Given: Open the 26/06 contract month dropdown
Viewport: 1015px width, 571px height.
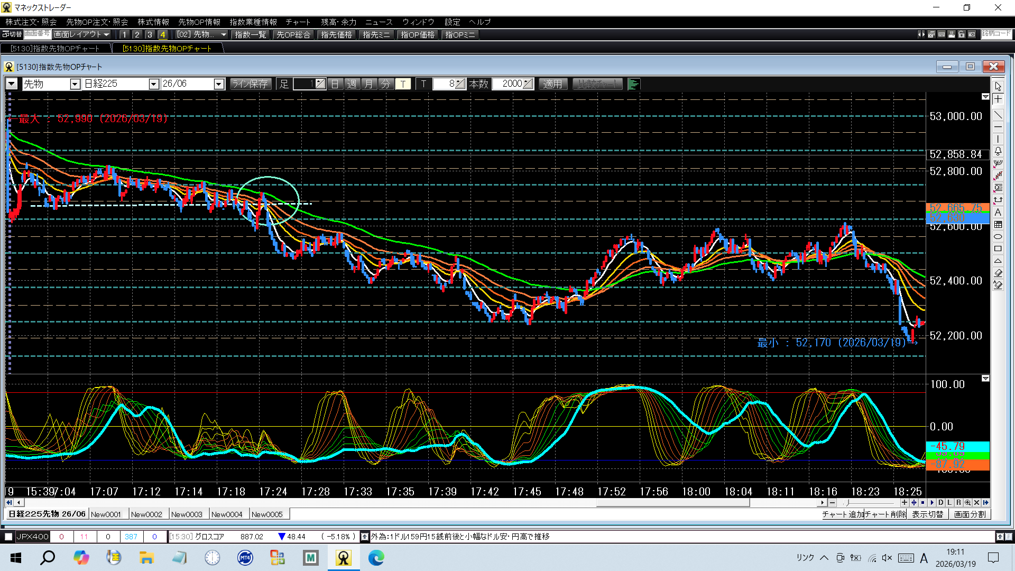Looking at the screenshot, I should coord(218,84).
